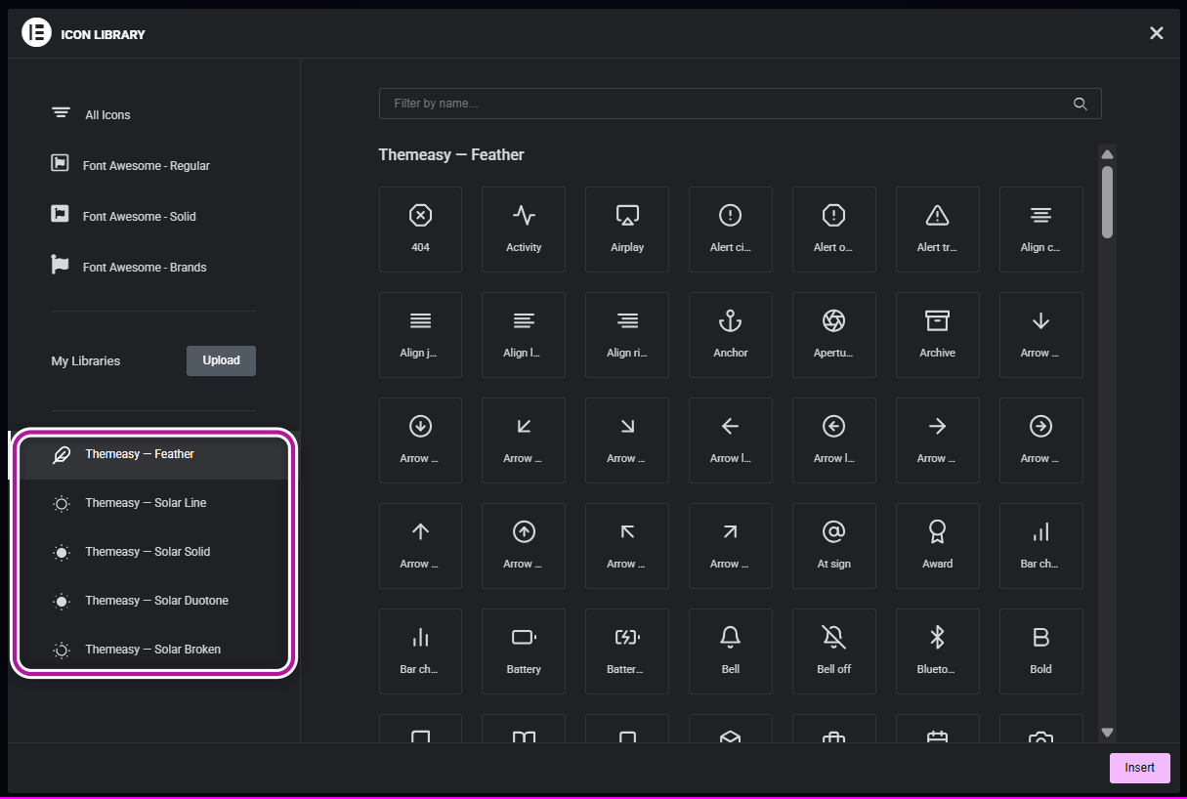Click the scrollbar down arrow

pyautogui.click(x=1107, y=732)
